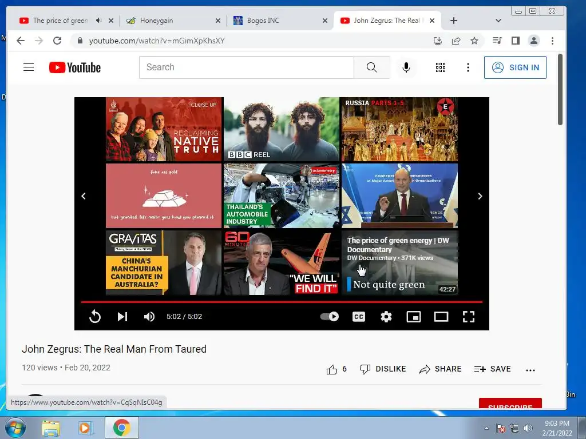Click the search magnifier button
Screen dimensions: 586x439
[372, 67]
